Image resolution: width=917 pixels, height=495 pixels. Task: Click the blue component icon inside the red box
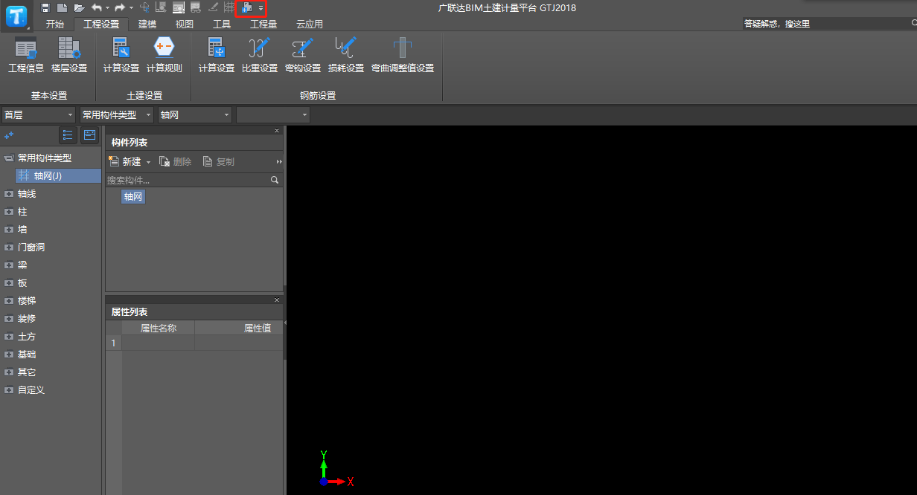pyautogui.click(x=247, y=7)
